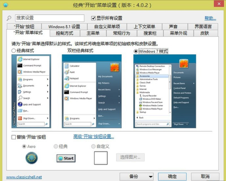This screenshot has height=181, width=226.
Task: Switch to the 控制方式 tab
Action: pyautogui.click(x=65, y=33)
